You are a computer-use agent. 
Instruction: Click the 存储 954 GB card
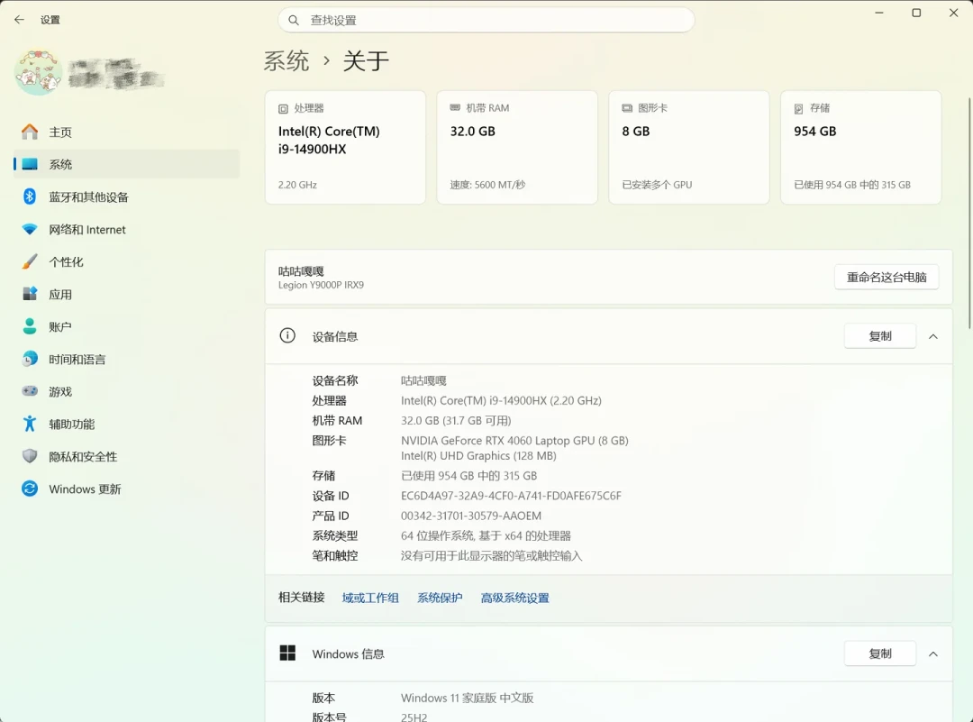[x=860, y=147]
